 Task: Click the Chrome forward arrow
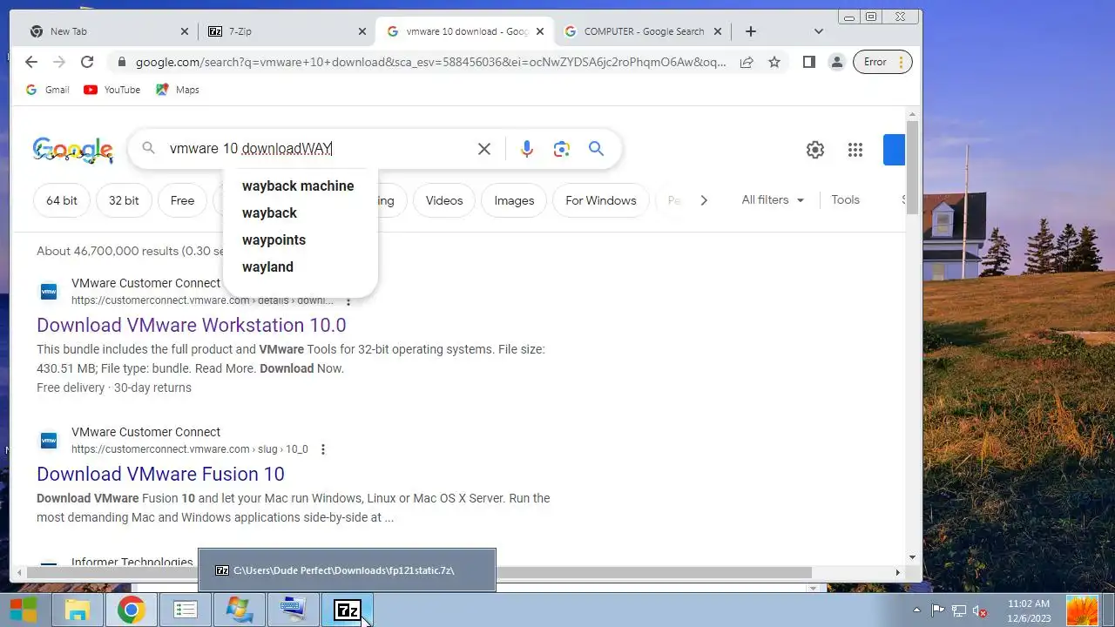pos(59,62)
